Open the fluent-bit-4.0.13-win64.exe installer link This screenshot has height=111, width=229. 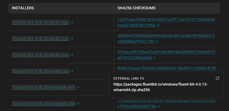click(x=41, y=55)
